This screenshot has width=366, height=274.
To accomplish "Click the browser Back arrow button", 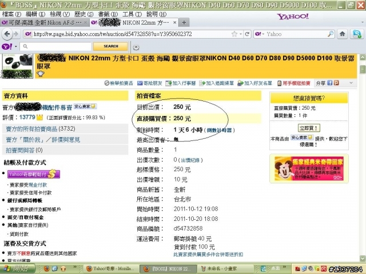I will pyautogui.click(x=7, y=34).
